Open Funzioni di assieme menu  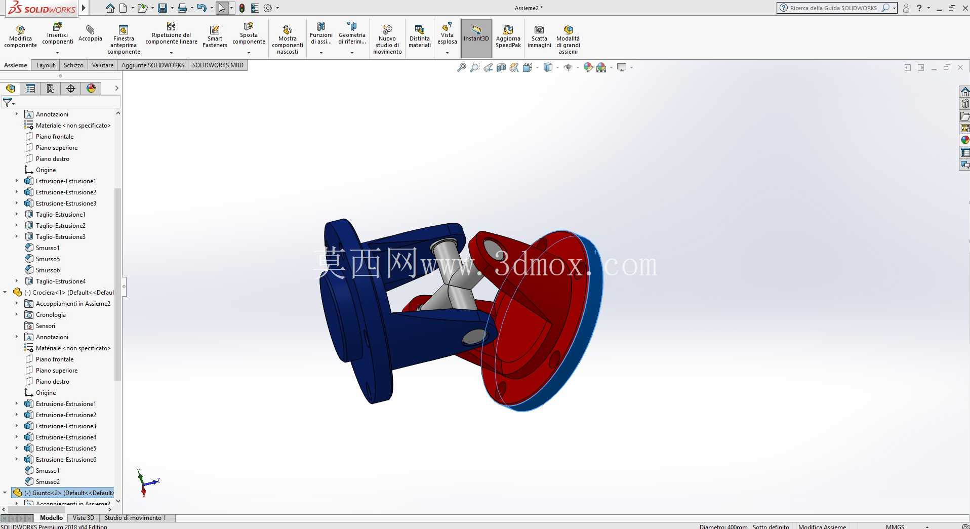321,34
